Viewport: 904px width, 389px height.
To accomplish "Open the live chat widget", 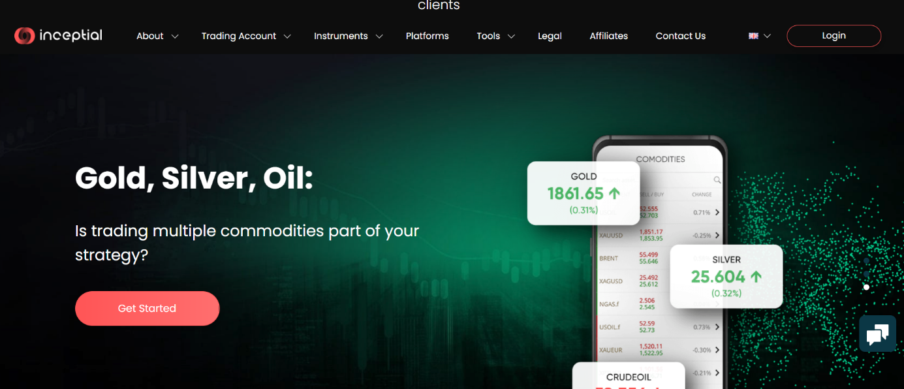I will pyautogui.click(x=877, y=334).
